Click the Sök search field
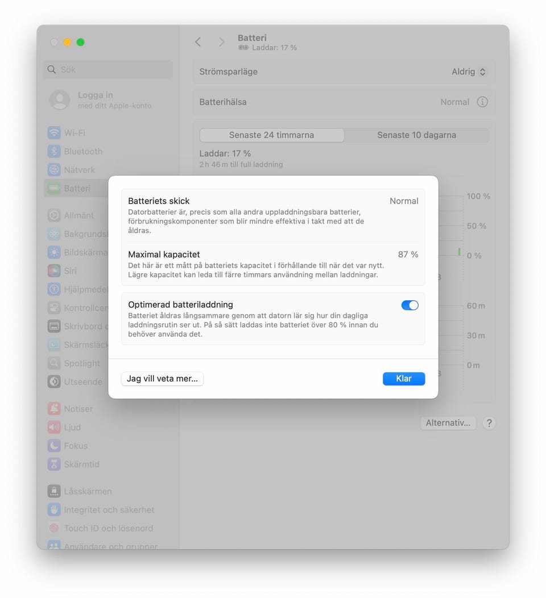The image size is (546, 598). pyautogui.click(x=109, y=69)
